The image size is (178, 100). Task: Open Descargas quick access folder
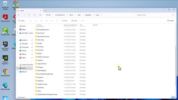(25, 44)
